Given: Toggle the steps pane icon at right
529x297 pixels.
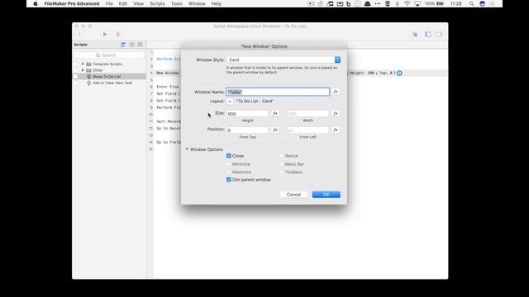Looking at the screenshot, I should pyautogui.click(x=439, y=35).
